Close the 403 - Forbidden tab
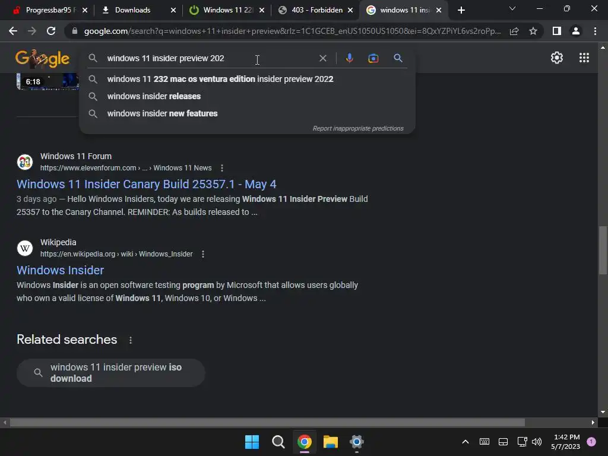 350,10
